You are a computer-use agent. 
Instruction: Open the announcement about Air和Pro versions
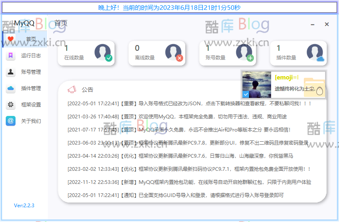click(x=179, y=130)
